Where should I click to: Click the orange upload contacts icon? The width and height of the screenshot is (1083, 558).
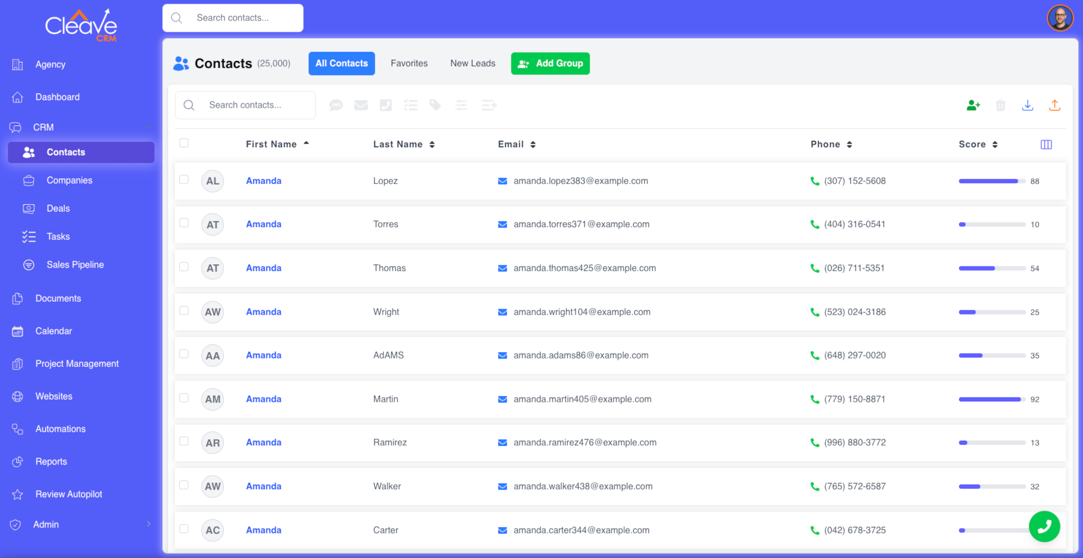click(x=1054, y=105)
